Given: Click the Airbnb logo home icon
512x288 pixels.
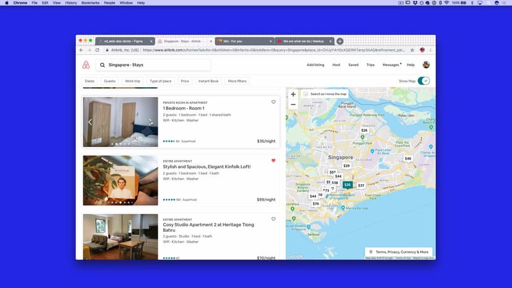Looking at the screenshot, I should (86, 65).
